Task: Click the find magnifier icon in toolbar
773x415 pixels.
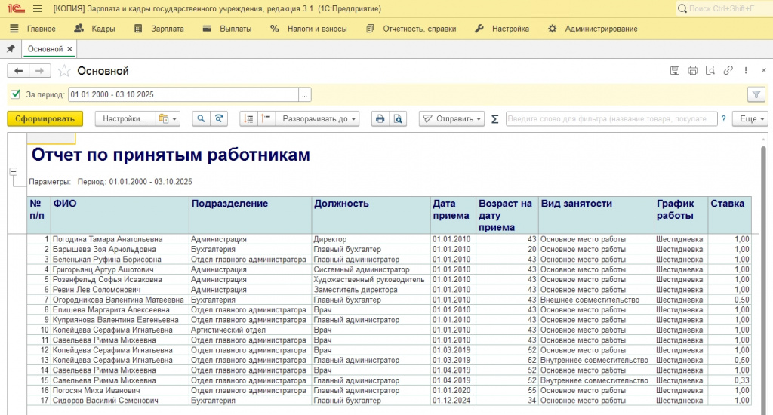Action: 202,119
